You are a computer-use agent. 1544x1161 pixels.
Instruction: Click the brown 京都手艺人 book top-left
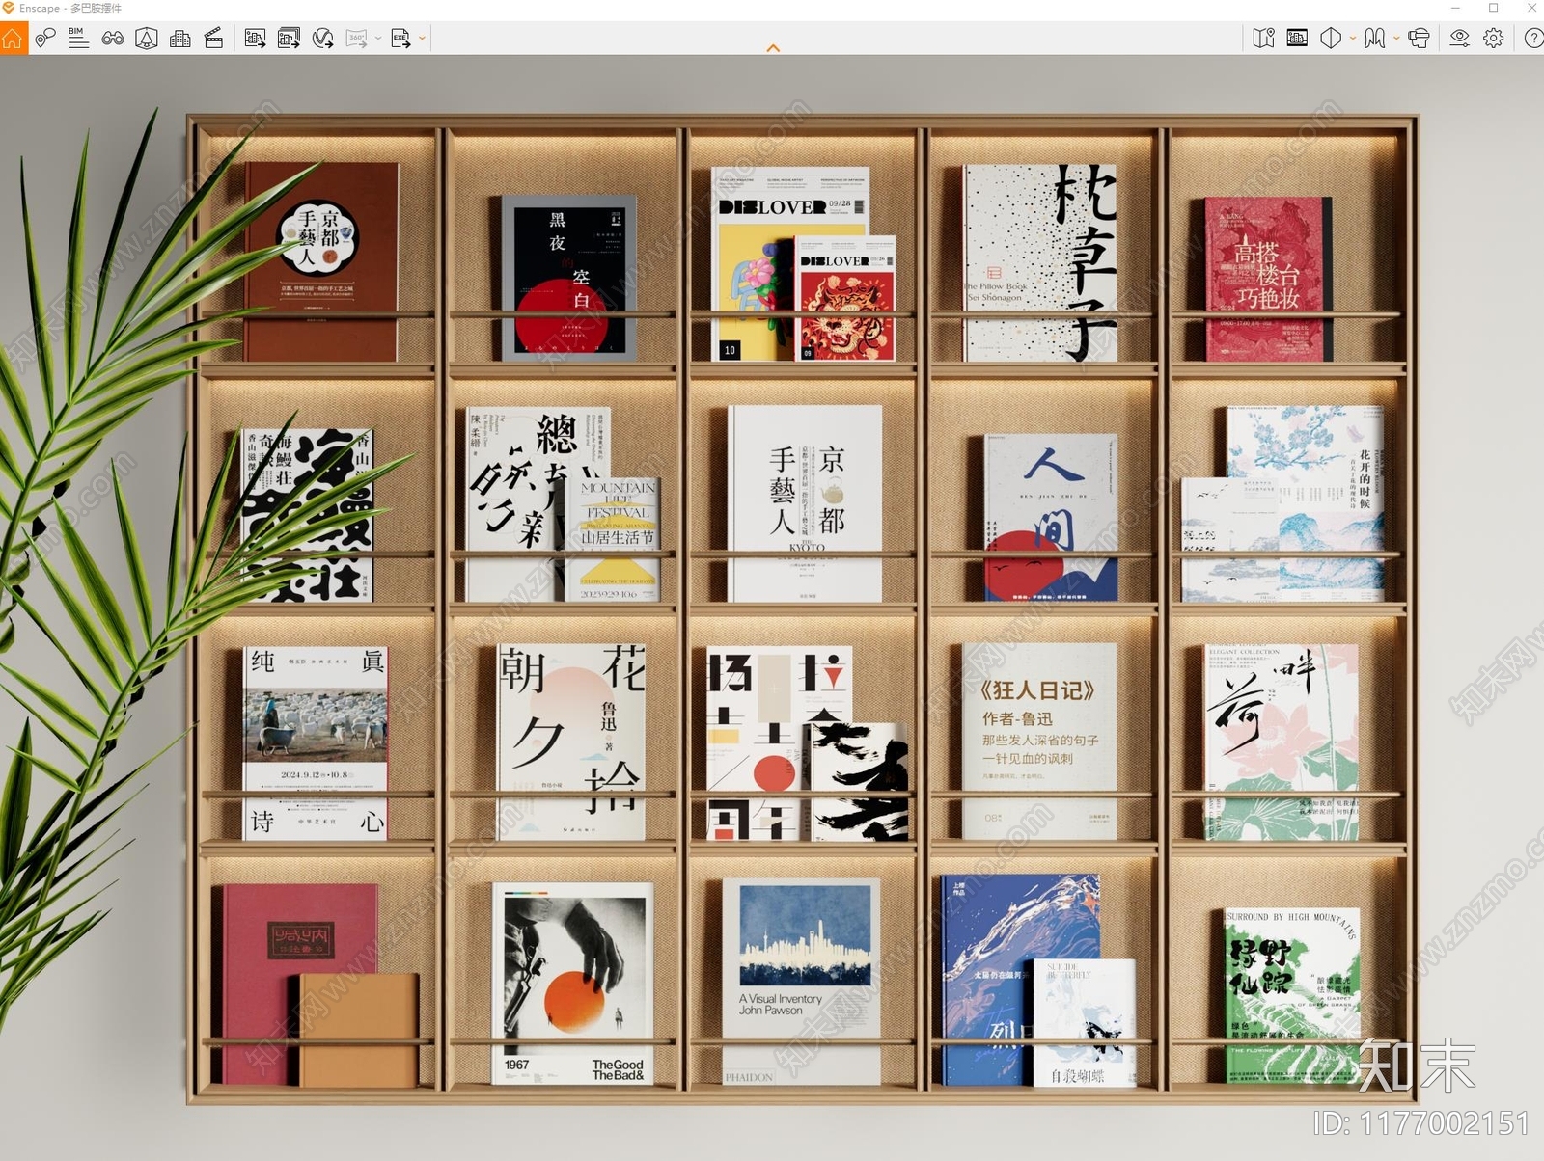pos(321,261)
